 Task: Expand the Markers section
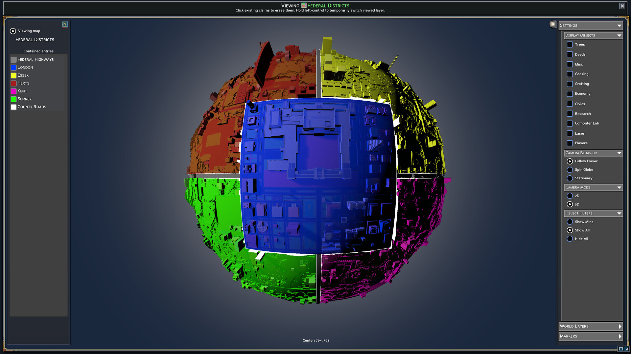pyautogui.click(x=620, y=336)
